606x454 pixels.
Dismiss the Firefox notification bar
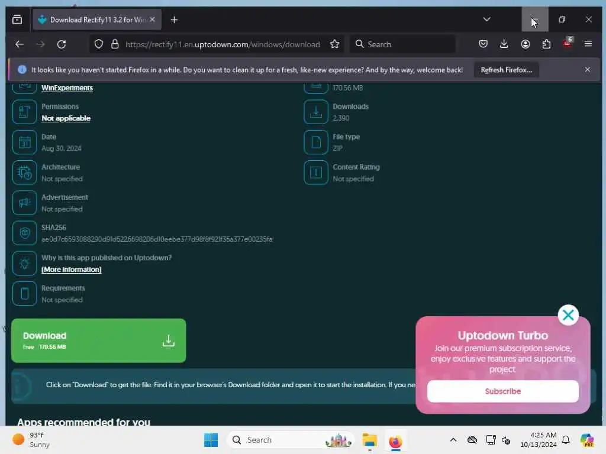588,70
